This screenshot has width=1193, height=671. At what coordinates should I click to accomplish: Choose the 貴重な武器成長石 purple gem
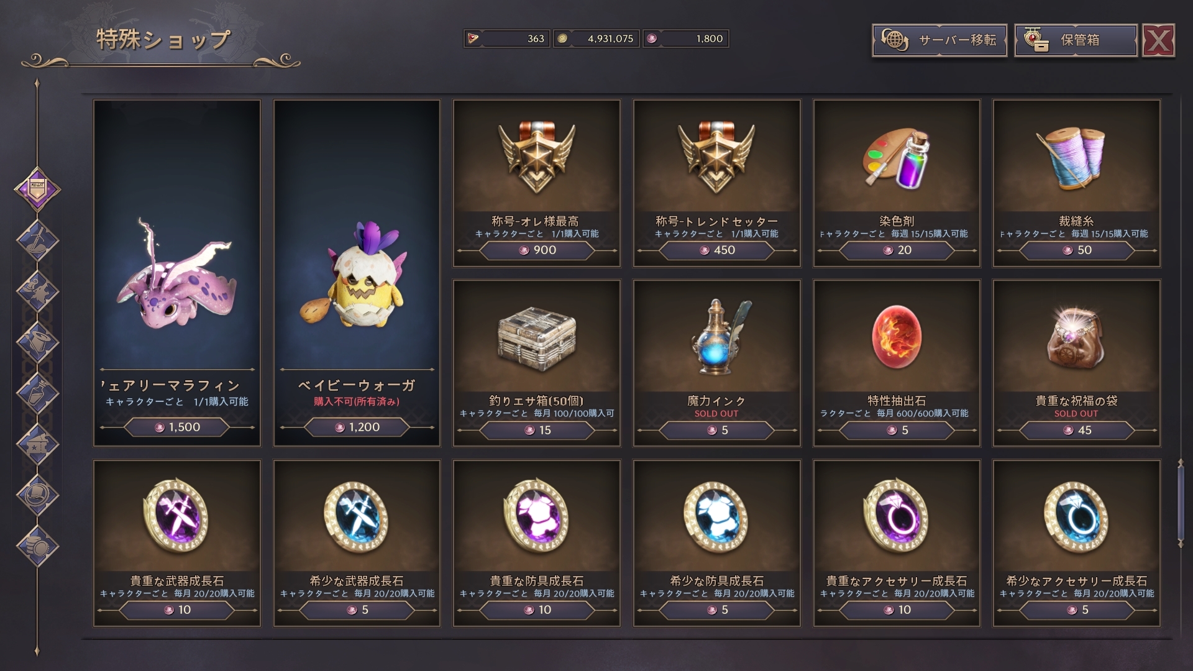click(177, 543)
